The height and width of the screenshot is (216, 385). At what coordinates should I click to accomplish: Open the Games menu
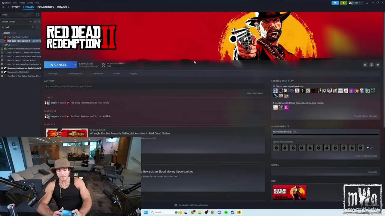[30, 3]
